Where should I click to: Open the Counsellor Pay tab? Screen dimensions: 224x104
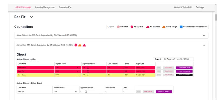pyautogui.click(x=65, y=7)
